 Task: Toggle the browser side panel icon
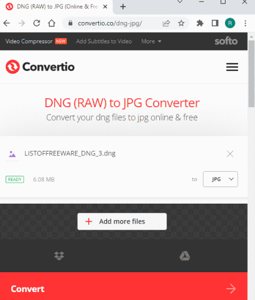point(215,23)
